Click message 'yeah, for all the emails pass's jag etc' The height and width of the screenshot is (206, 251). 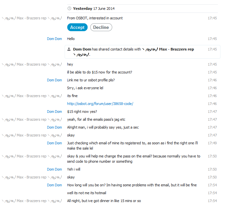pyautogui.click(x=96, y=119)
